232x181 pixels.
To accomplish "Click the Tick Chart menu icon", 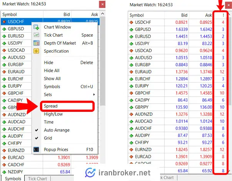I will (37, 35).
